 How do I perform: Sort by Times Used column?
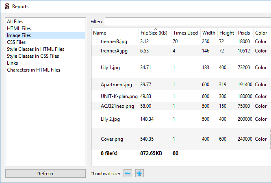186,33
